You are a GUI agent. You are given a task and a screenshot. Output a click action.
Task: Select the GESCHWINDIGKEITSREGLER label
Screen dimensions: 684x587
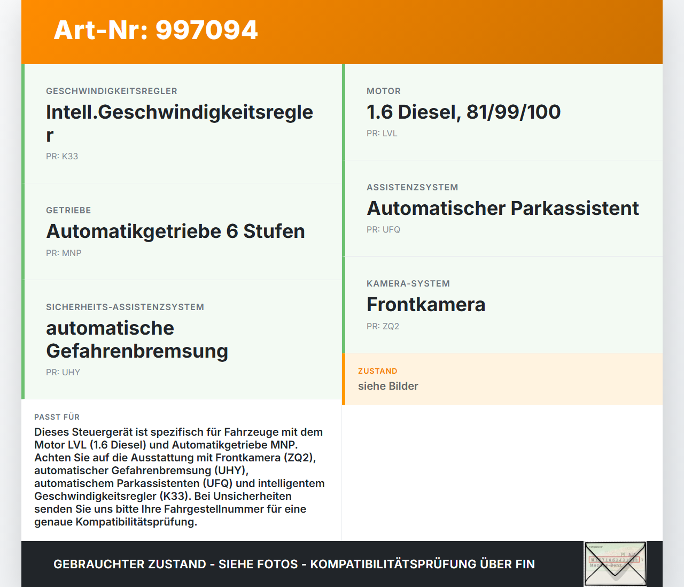point(112,91)
